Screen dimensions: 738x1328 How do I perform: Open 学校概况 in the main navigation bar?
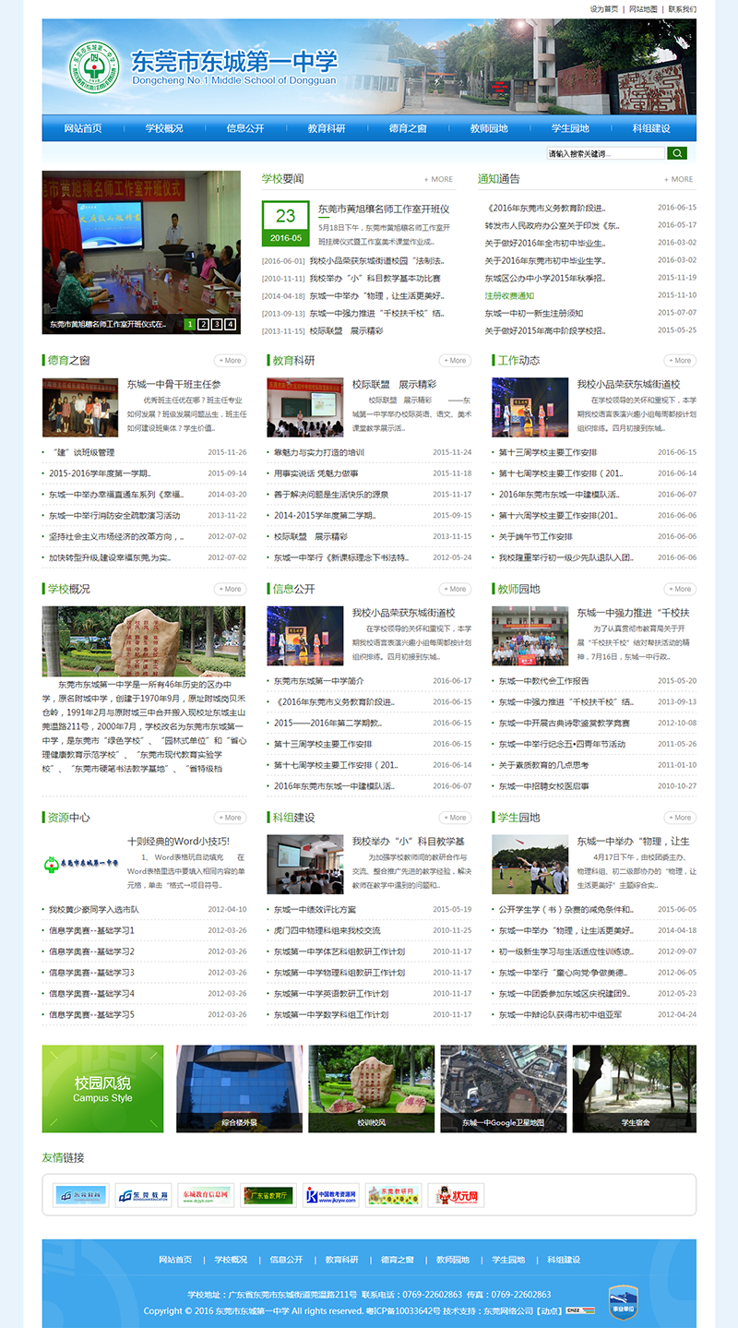(x=164, y=128)
